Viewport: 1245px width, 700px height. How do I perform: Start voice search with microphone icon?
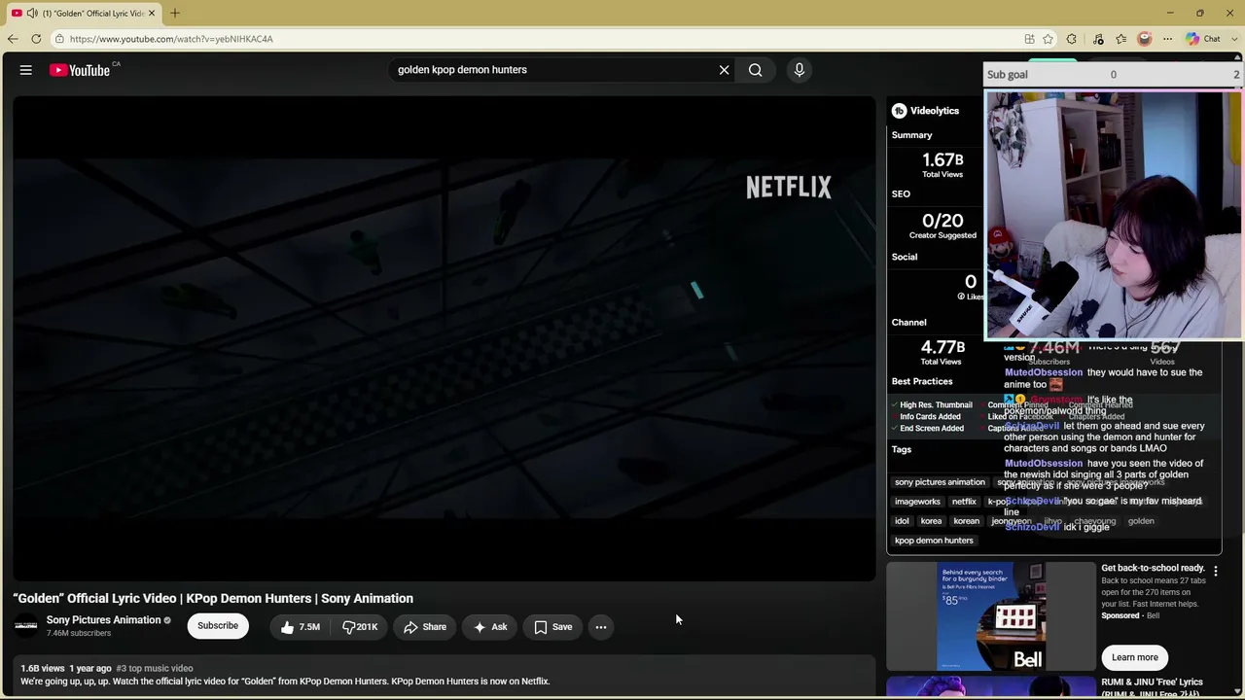tap(800, 70)
